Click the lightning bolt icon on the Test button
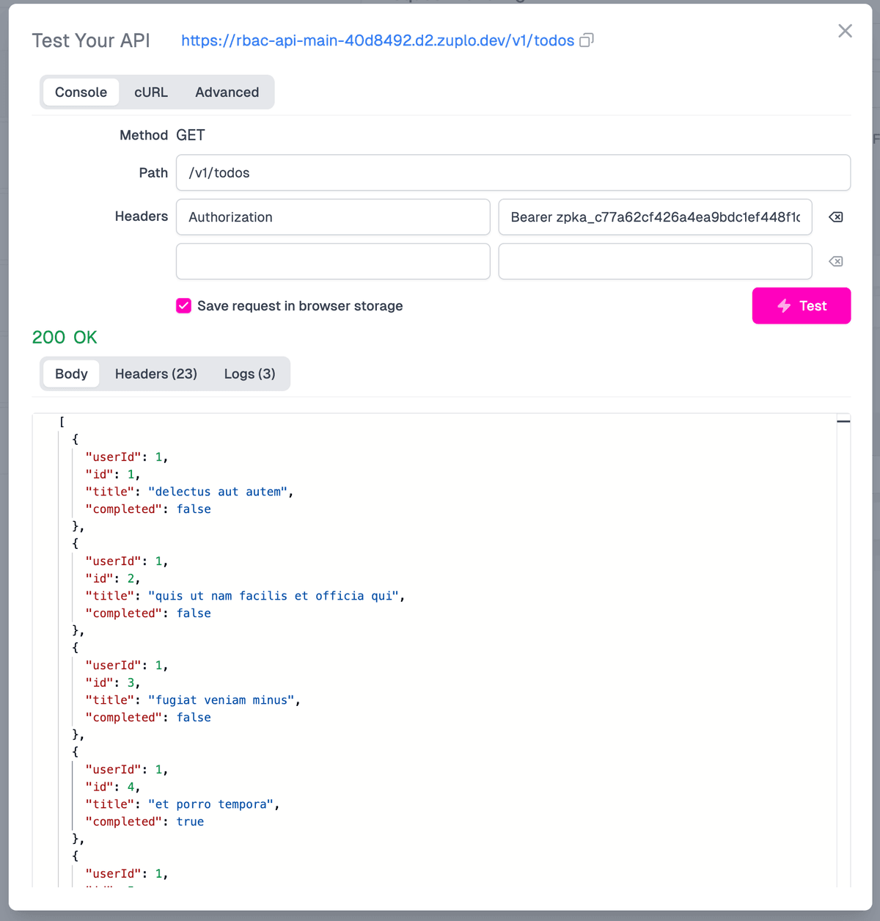Viewport: 880px width, 921px height. [783, 306]
